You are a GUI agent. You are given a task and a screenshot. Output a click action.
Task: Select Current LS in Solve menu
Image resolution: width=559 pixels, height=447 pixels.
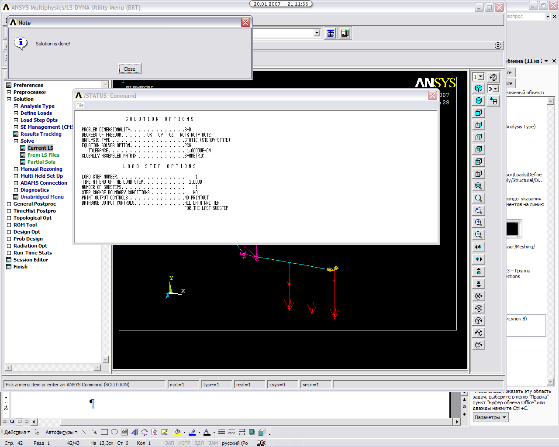40,148
